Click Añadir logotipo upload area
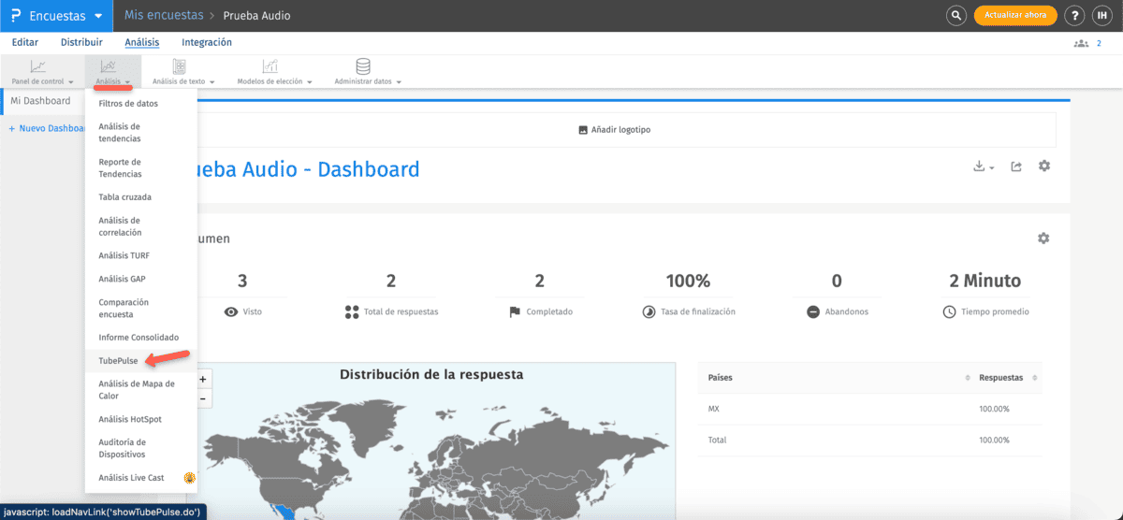This screenshot has width=1123, height=520. pyautogui.click(x=615, y=130)
